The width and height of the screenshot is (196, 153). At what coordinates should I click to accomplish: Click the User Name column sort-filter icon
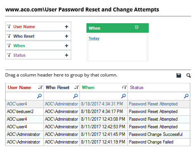(x=40, y=87)
